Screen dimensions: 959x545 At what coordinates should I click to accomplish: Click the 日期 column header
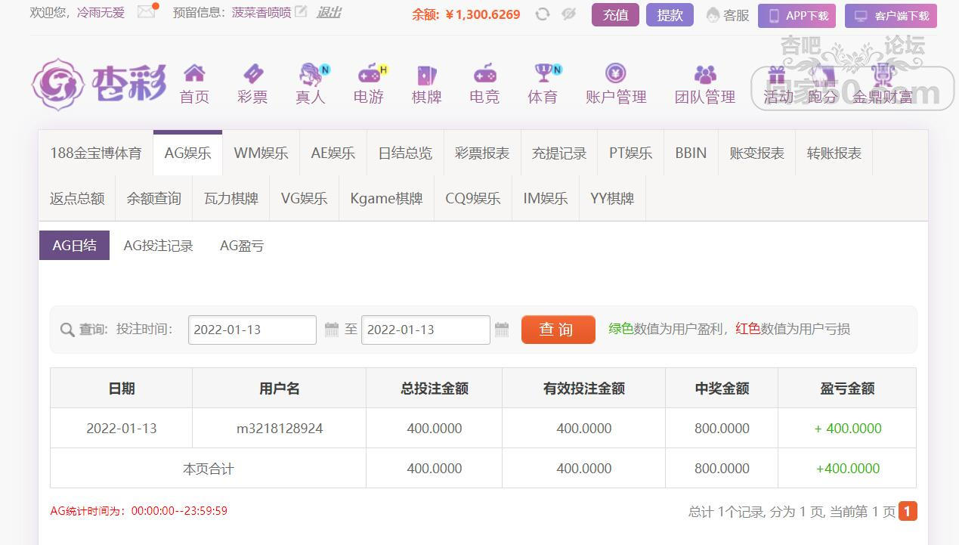click(x=122, y=388)
